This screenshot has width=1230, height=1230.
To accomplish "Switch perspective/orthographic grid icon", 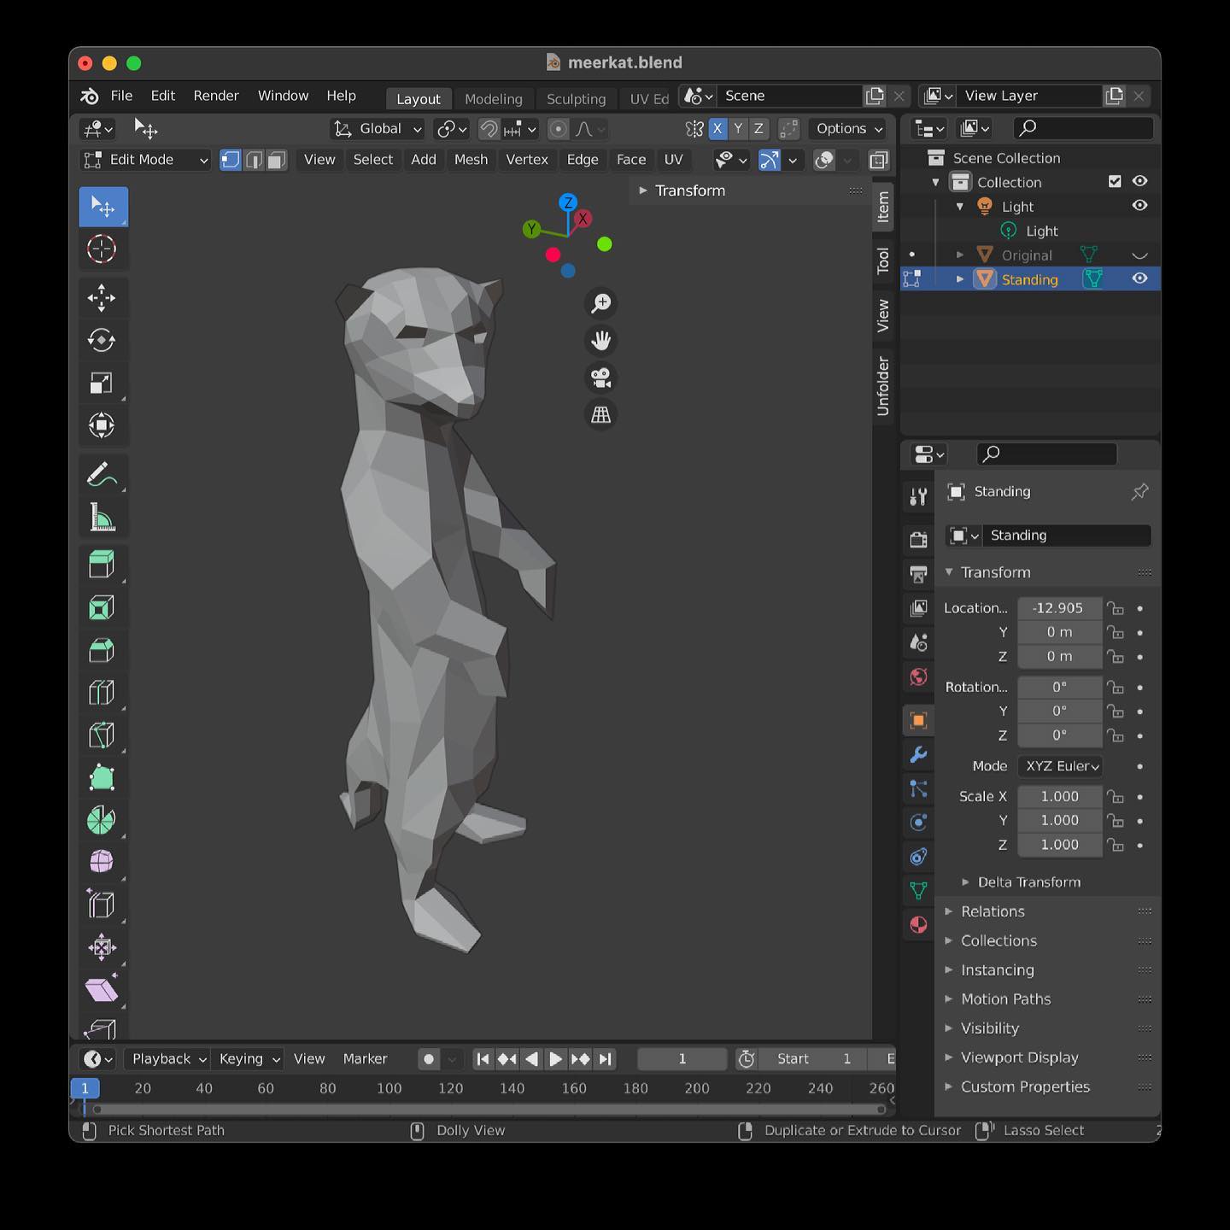I will (x=601, y=414).
